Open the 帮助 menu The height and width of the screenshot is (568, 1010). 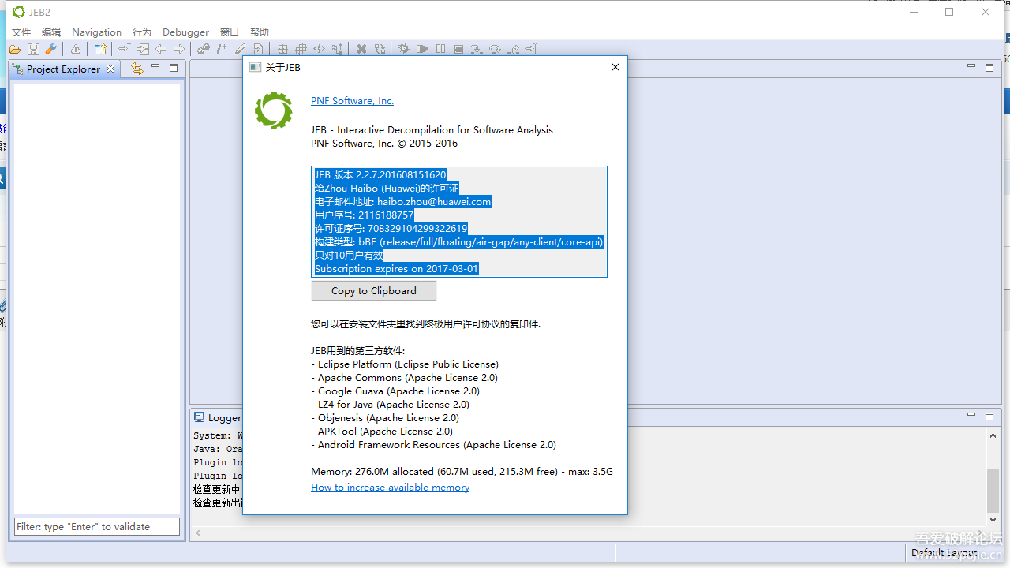point(260,32)
